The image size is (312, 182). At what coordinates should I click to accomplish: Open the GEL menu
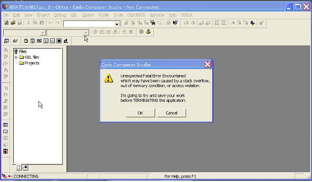(x=74, y=15)
